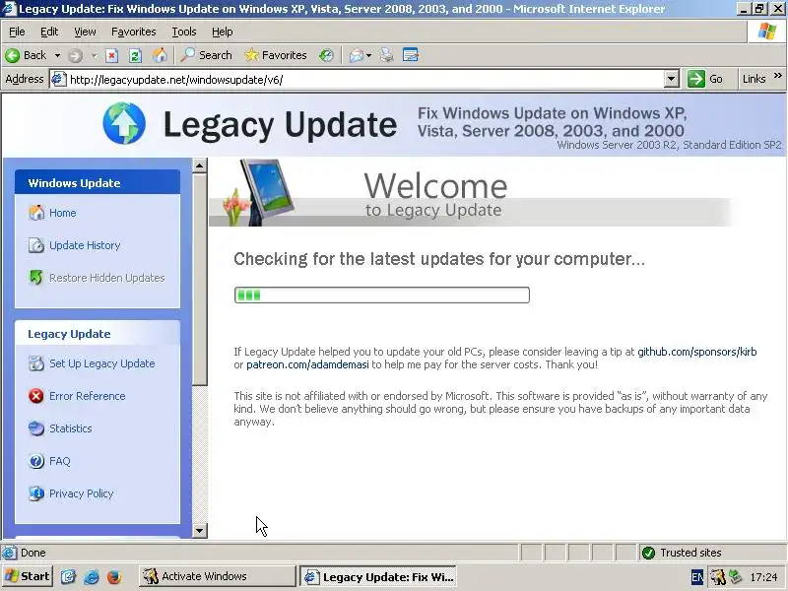Click the Legacy Update sidebar section header
Viewport: 788px width, 591px height.
coord(98,334)
